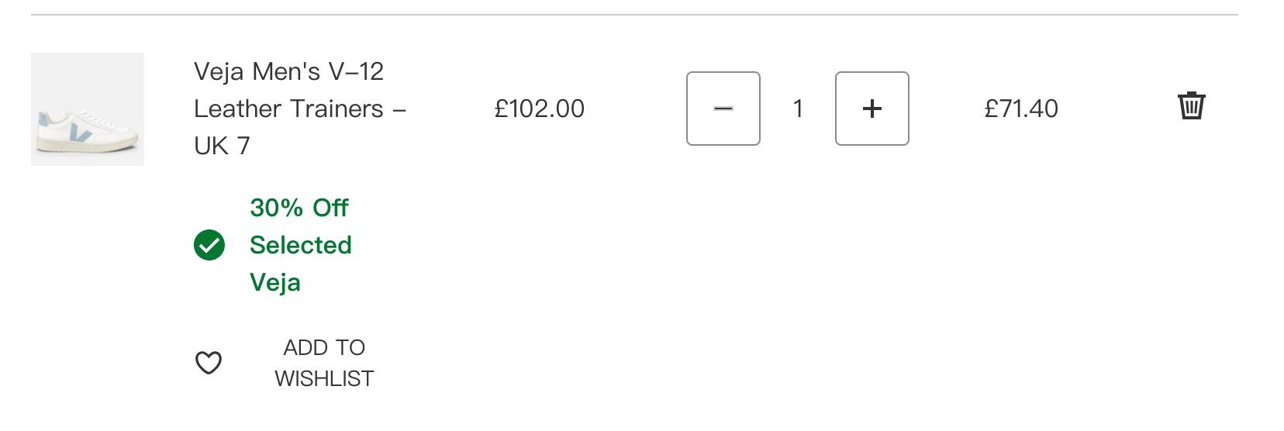Click the 30% Off promotion text

tap(299, 208)
